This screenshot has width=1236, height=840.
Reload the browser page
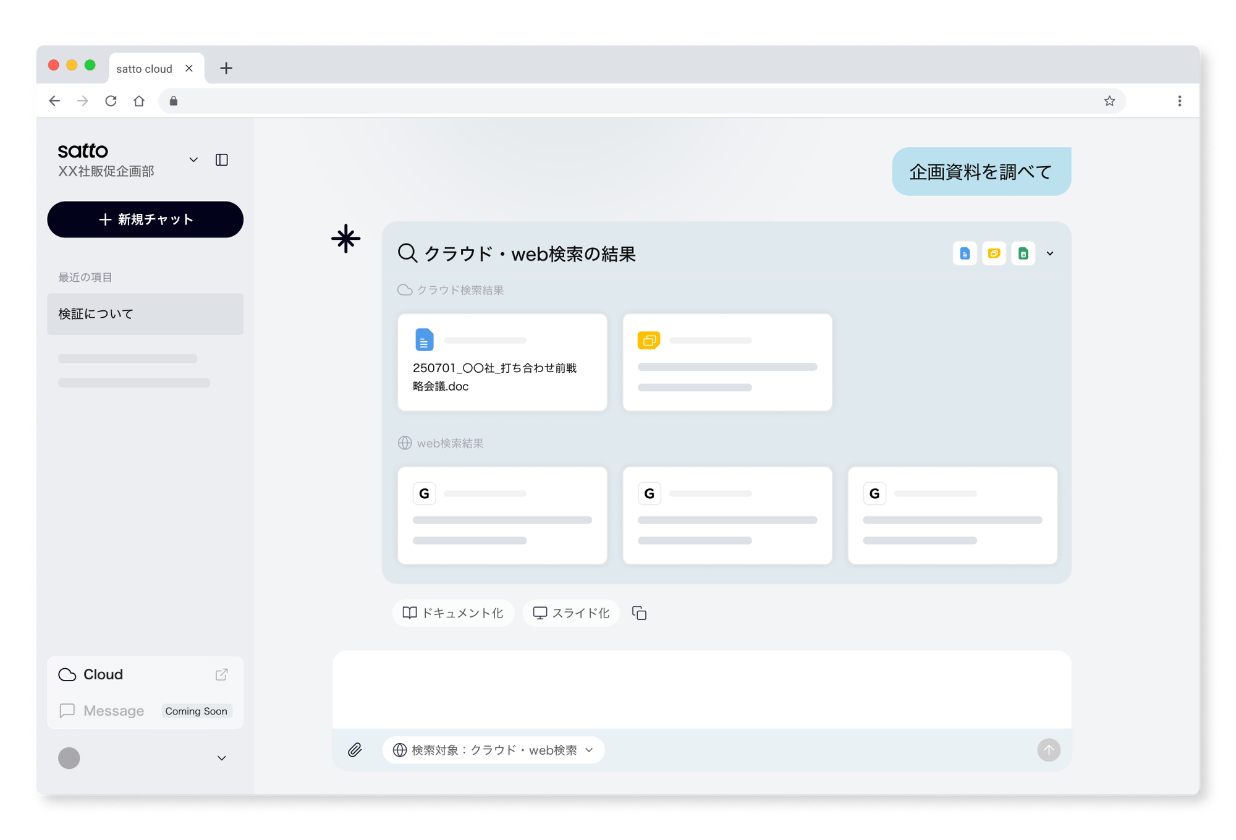point(111,101)
